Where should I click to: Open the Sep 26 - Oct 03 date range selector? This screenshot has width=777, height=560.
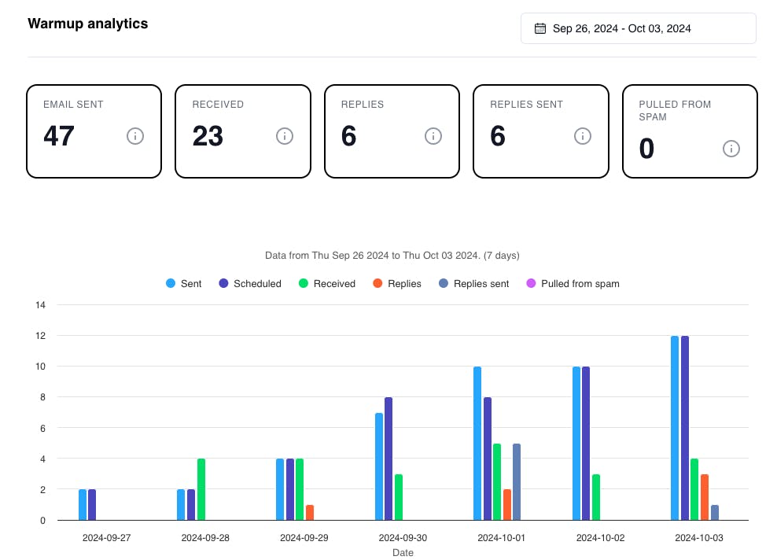click(x=638, y=28)
